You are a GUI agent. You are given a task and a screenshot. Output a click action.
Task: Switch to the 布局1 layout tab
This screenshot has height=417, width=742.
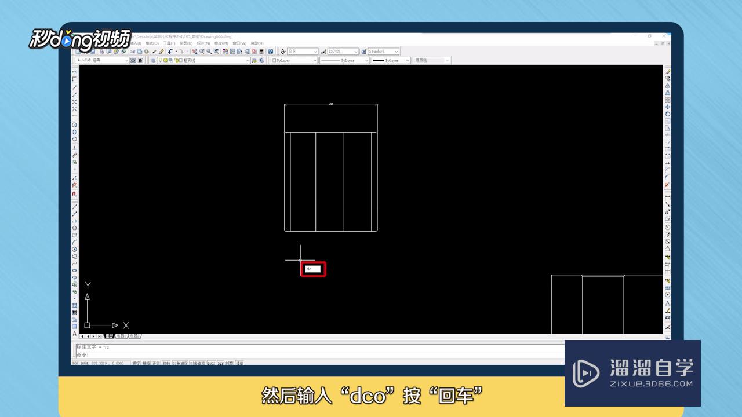[121, 336]
